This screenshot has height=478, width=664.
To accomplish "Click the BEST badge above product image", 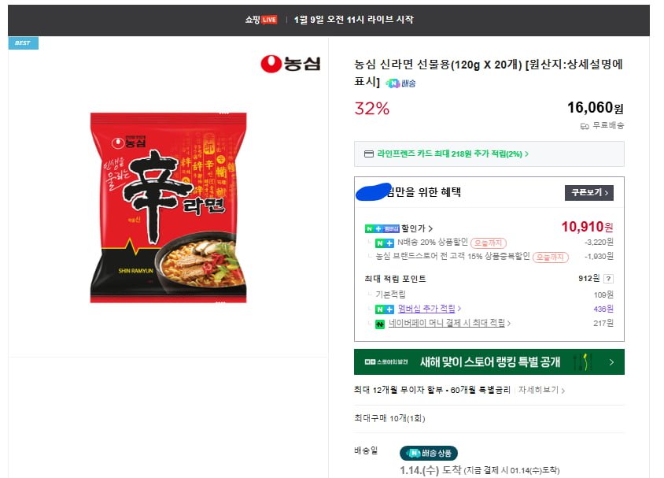I will click(23, 43).
